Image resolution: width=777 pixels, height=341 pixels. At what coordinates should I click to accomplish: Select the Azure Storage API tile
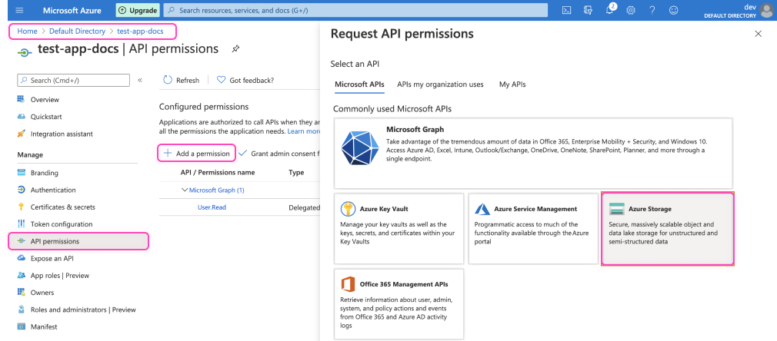pyautogui.click(x=667, y=229)
